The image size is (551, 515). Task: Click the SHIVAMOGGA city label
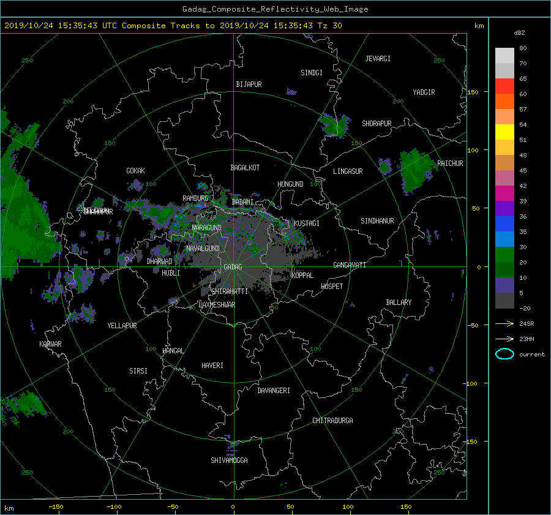click(229, 460)
